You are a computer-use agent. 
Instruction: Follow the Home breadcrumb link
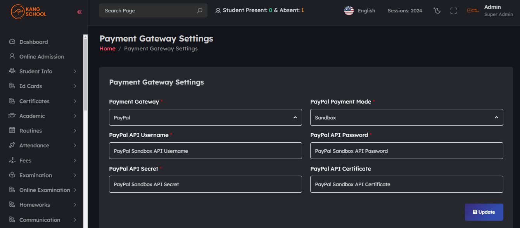pyautogui.click(x=107, y=48)
